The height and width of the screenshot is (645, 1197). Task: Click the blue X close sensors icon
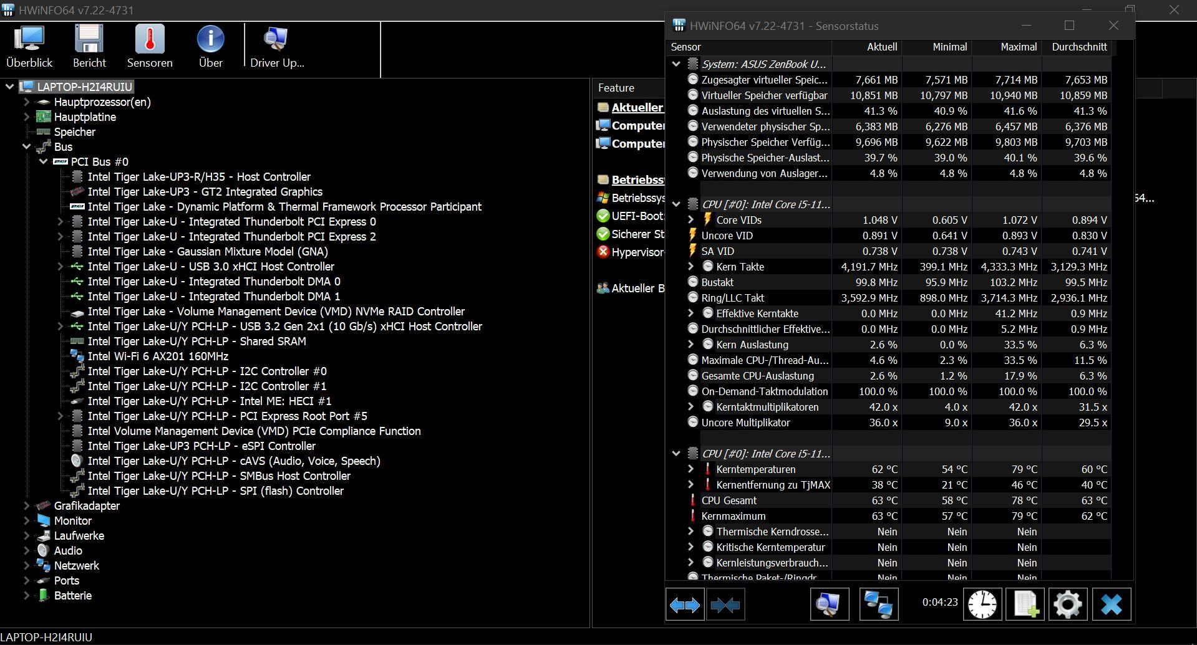point(1112,604)
